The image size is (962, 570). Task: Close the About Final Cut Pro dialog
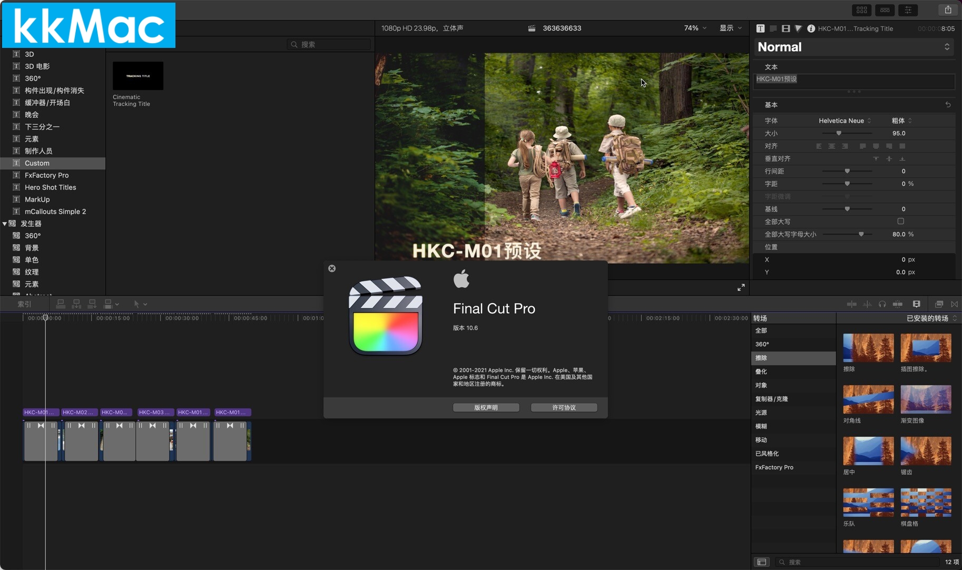click(x=332, y=268)
